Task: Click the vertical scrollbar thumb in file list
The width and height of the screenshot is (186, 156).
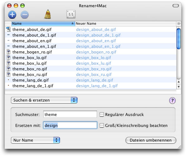Action: point(179,39)
